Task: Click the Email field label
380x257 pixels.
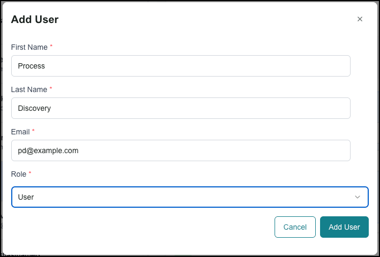Action: 20,132
